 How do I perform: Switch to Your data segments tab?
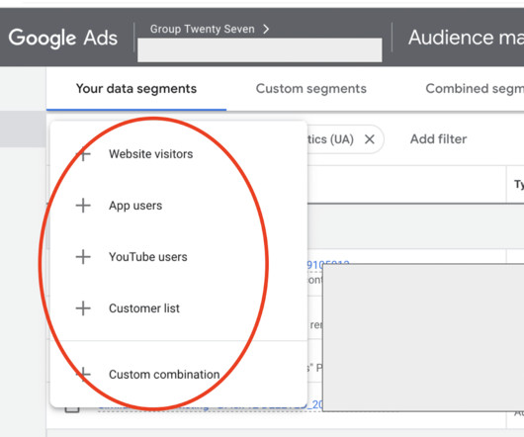click(136, 89)
